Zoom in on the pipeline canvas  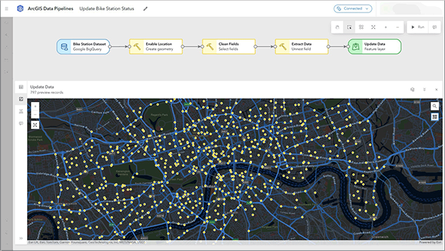tap(385, 27)
